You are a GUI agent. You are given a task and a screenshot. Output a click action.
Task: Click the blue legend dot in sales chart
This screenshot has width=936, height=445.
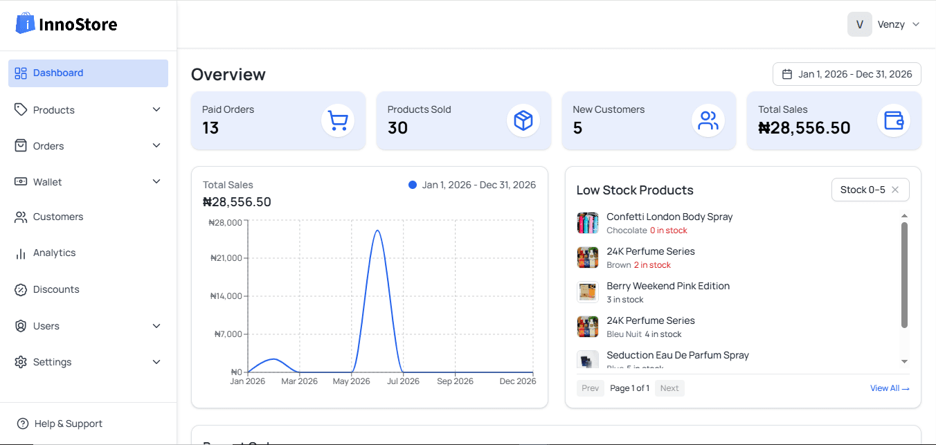click(x=413, y=185)
